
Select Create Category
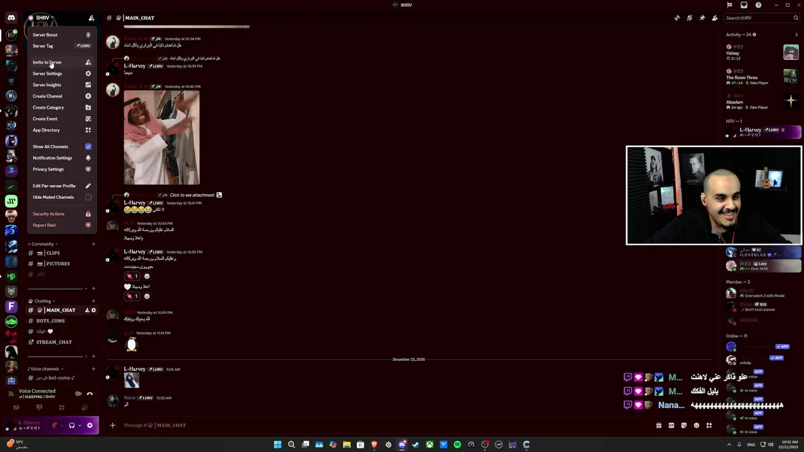[62, 107]
